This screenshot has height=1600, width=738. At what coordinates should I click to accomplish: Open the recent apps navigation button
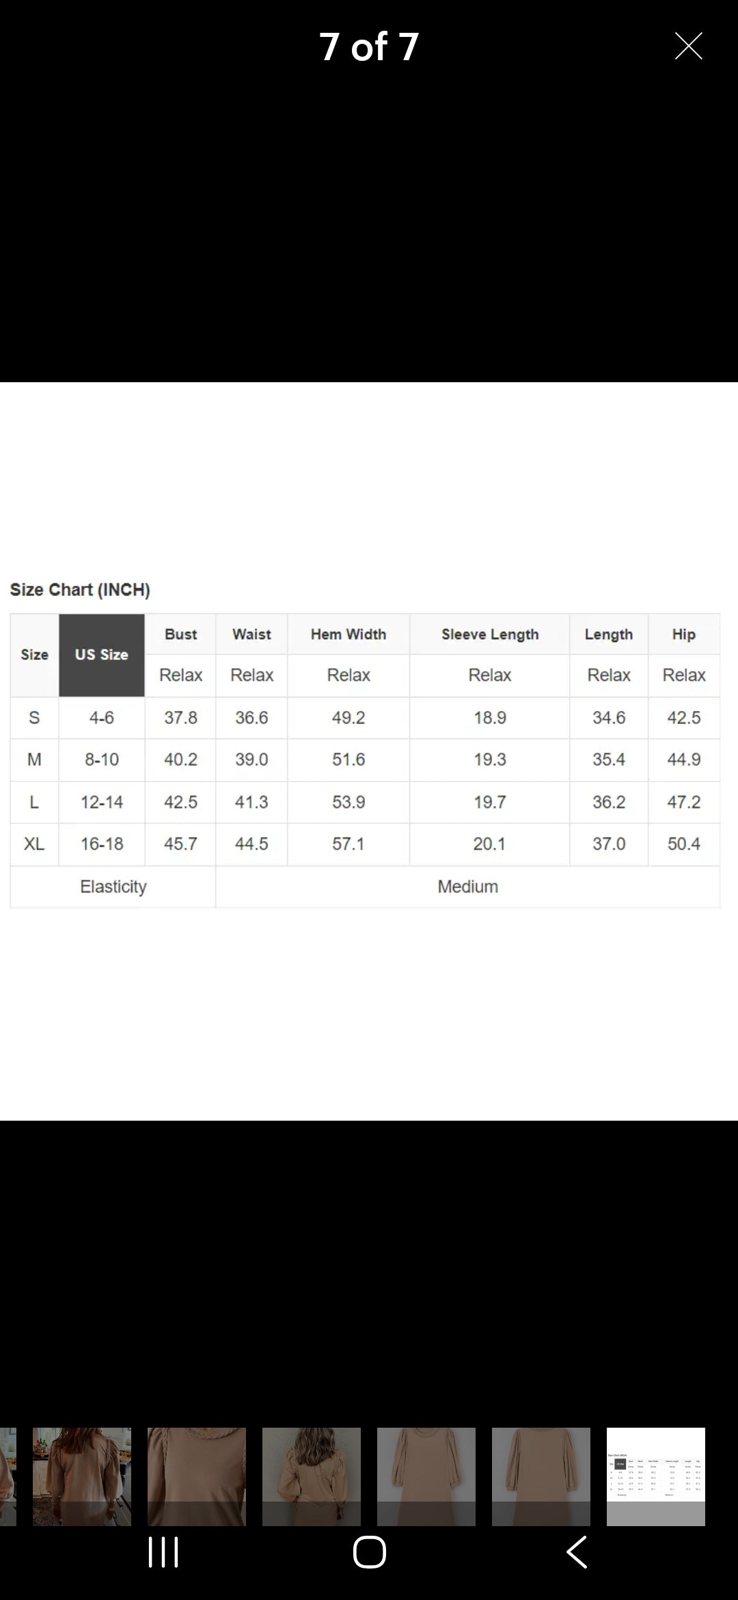click(x=163, y=1551)
